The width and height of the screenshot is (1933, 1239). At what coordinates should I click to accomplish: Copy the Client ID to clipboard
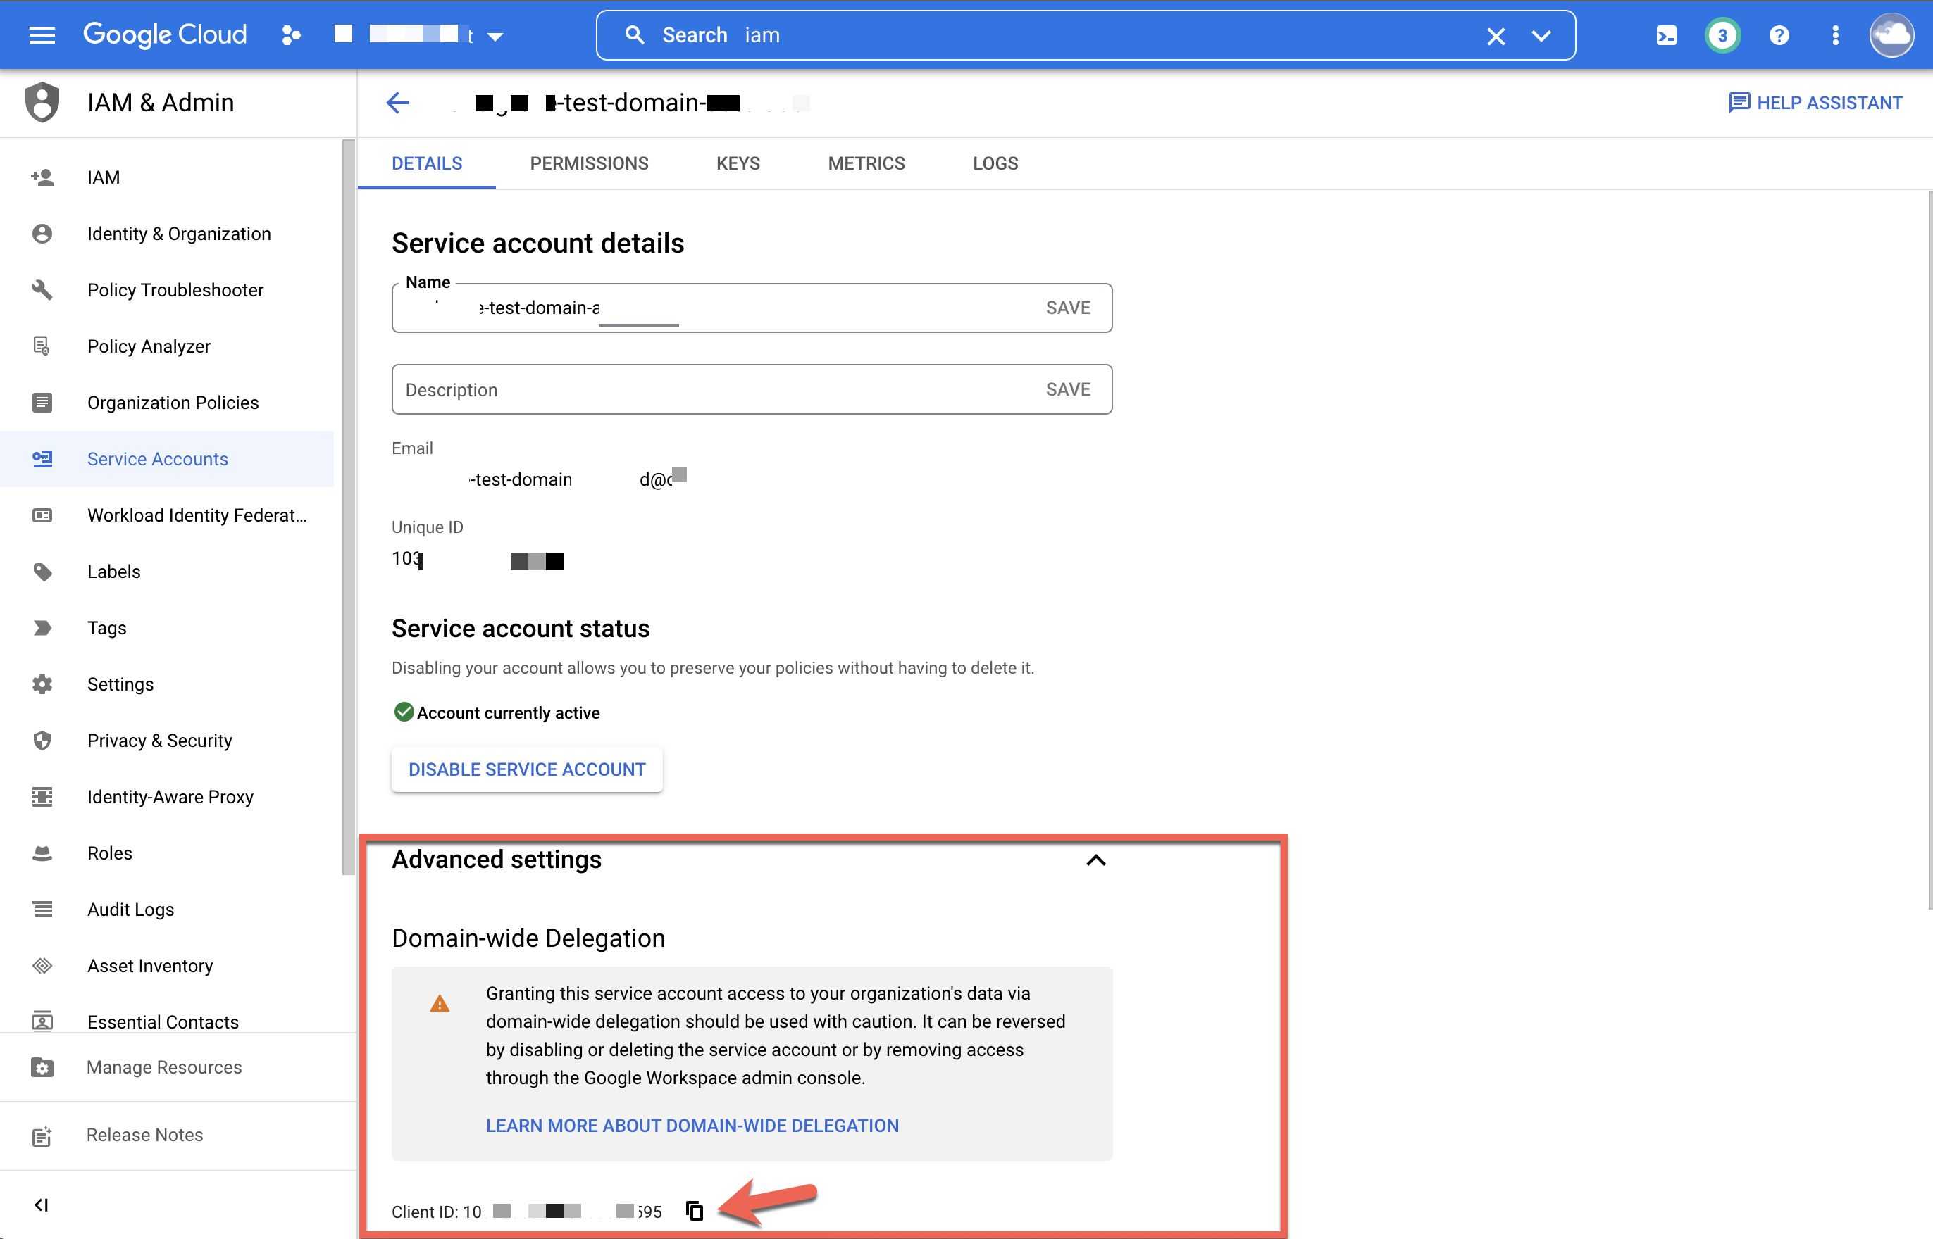click(x=694, y=1210)
